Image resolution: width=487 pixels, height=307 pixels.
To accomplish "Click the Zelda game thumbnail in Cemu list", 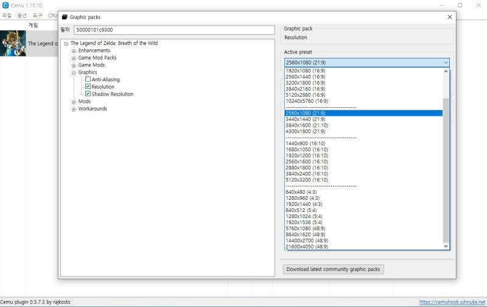I will [13, 43].
